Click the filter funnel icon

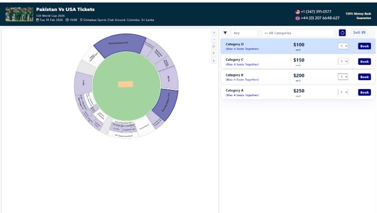tap(225, 33)
